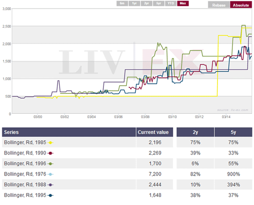
Task: Switch chart to 2yr range
Action: (146, 3)
